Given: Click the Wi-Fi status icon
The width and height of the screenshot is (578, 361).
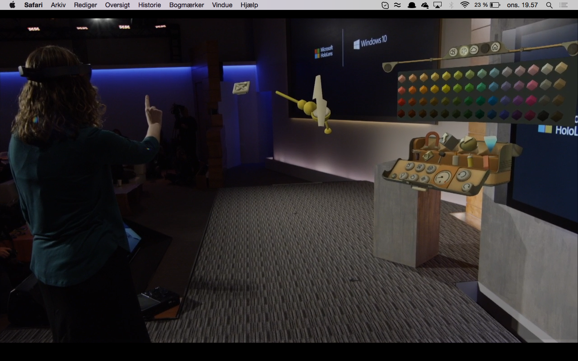Looking at the screenshot, I should [x=465, y=5].
